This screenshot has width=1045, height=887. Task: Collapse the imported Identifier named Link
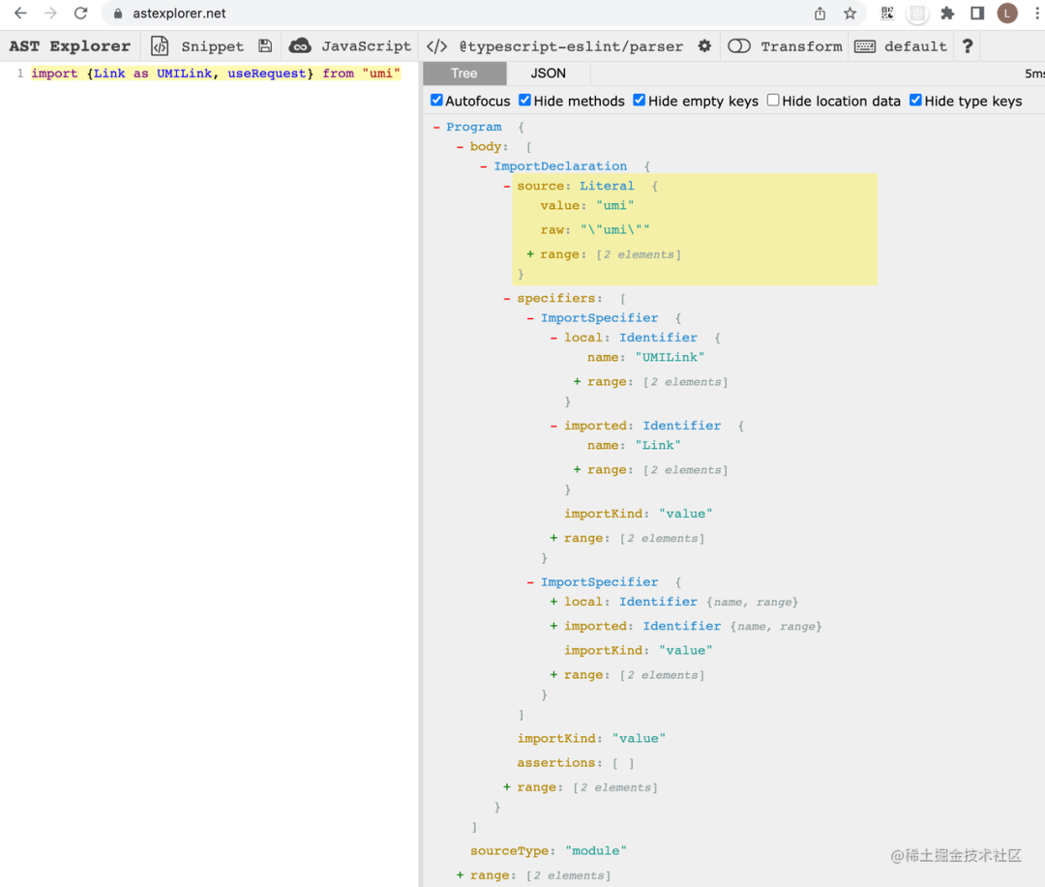(x=553, y=426)
